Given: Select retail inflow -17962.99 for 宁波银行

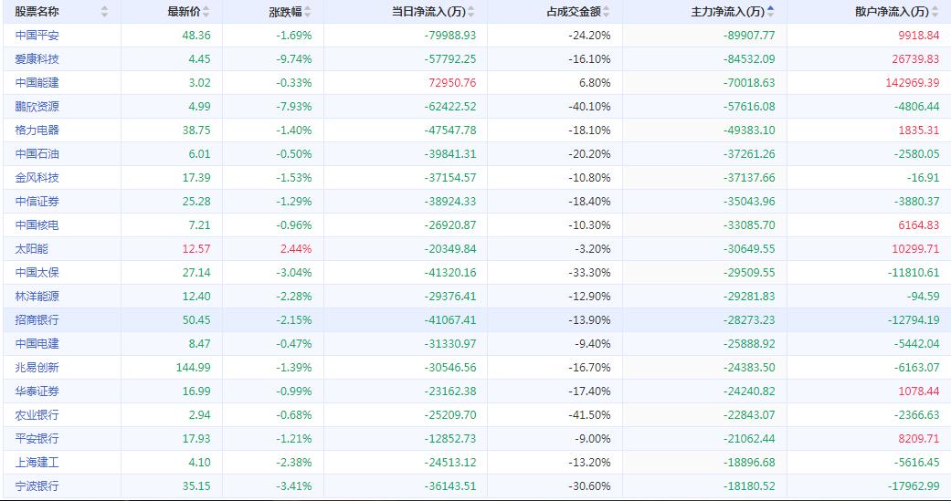Looking at the screenshot, I should 914,485.
